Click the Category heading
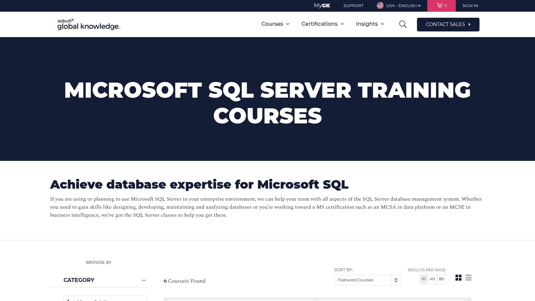Viewport: 535px width, 301px height. pos(79,280)
